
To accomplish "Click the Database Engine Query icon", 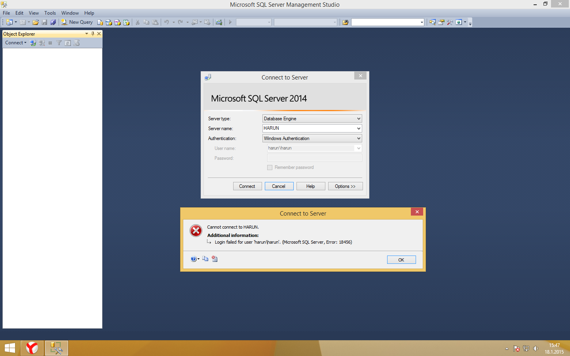I will pos(100,22).
